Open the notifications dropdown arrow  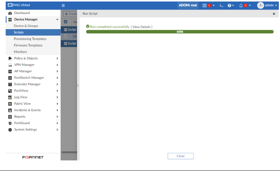pos(250,6)
